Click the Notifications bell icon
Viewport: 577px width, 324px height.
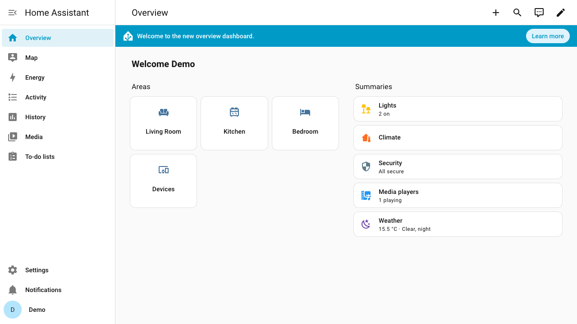(13, 290)
